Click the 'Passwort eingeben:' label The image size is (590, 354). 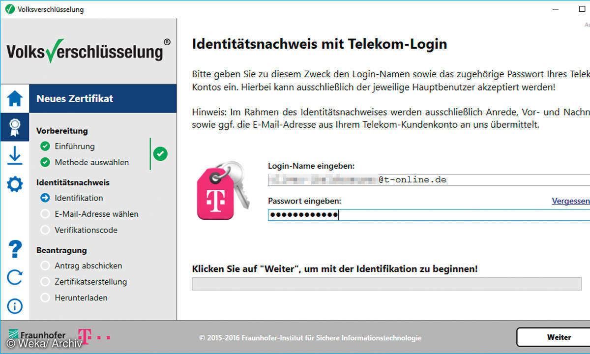coord(304,201)
